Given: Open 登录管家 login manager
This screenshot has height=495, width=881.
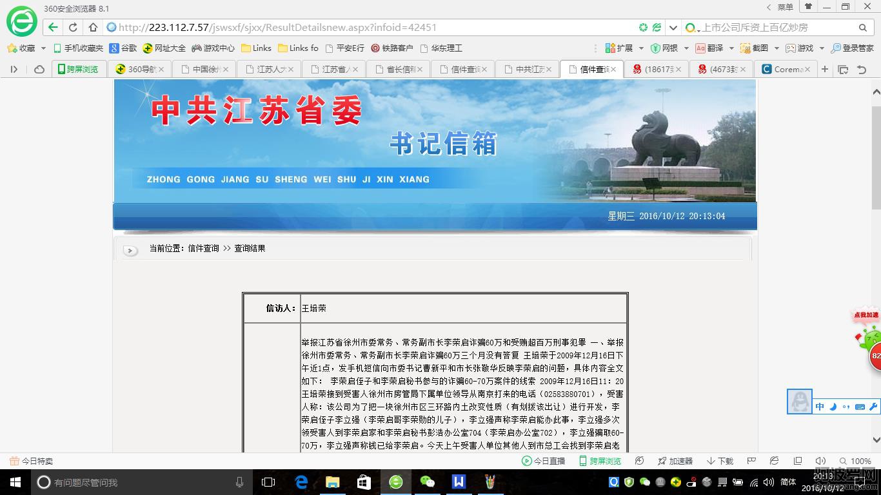Looking at the screenshot, I should [x=853, y=48].
